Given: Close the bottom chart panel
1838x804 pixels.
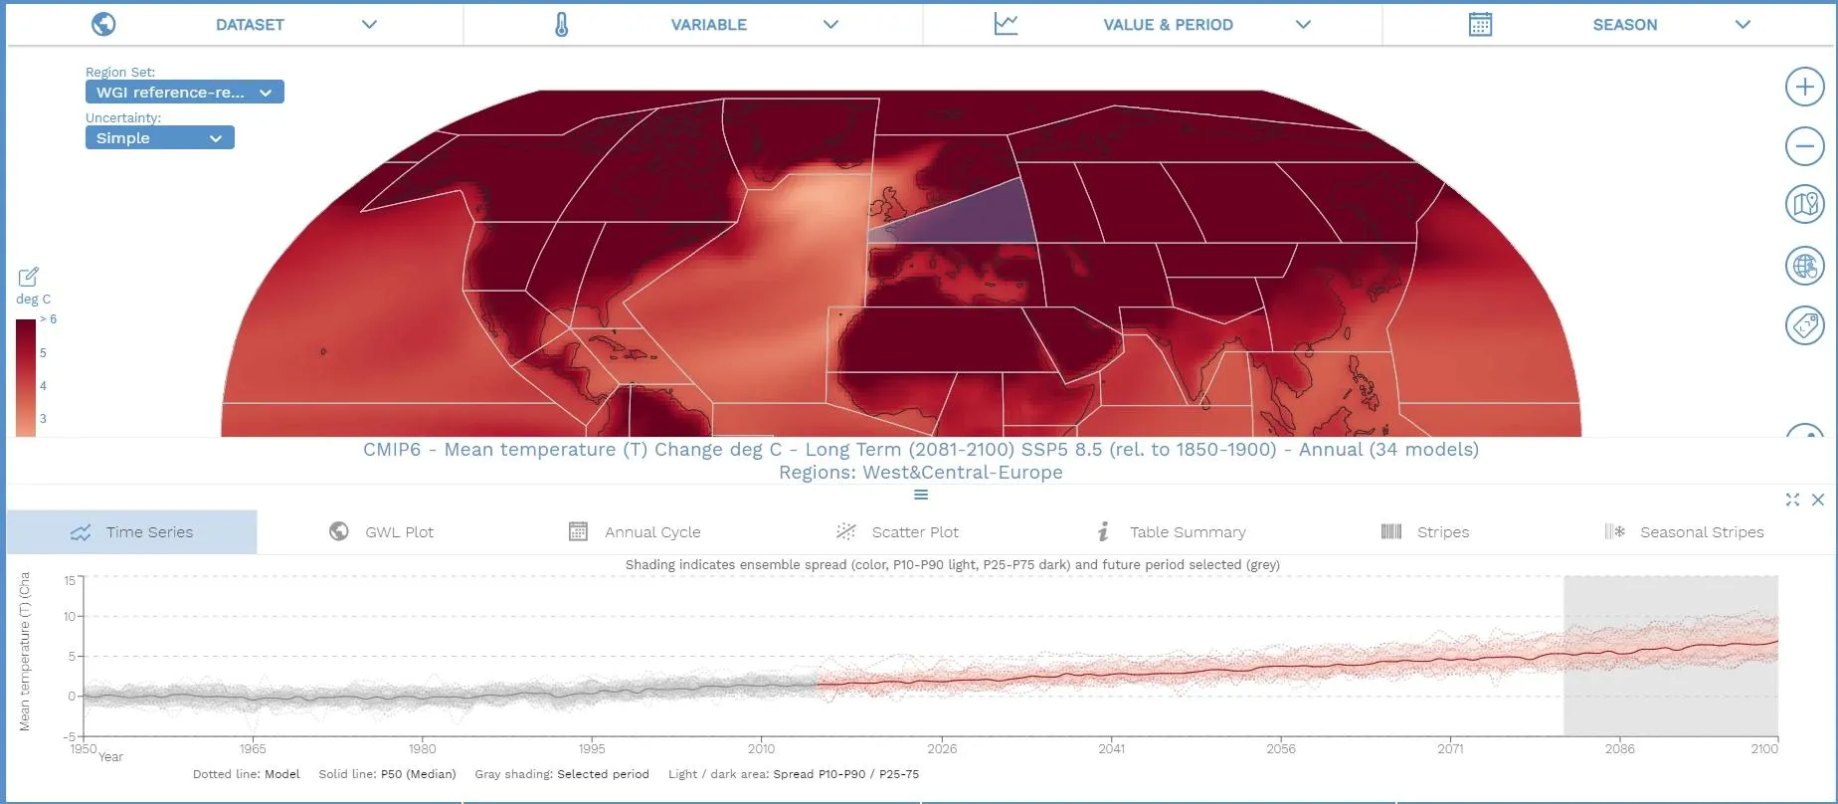Looking at the screenshot, I should (x=1818, y=500).
